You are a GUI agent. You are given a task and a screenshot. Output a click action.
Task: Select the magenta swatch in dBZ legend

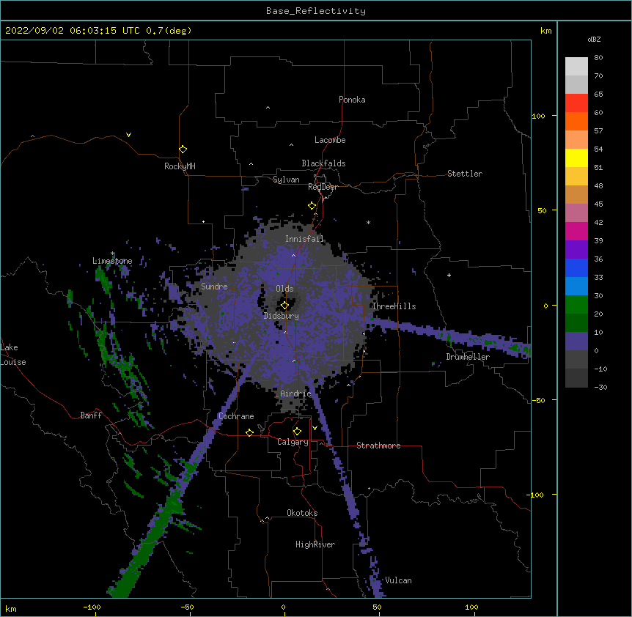pyautogui.click(x=576, y=231)
